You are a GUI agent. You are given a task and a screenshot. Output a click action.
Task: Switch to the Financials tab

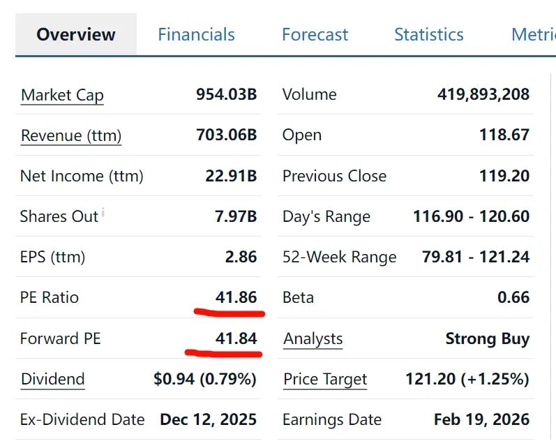point(196,34)
